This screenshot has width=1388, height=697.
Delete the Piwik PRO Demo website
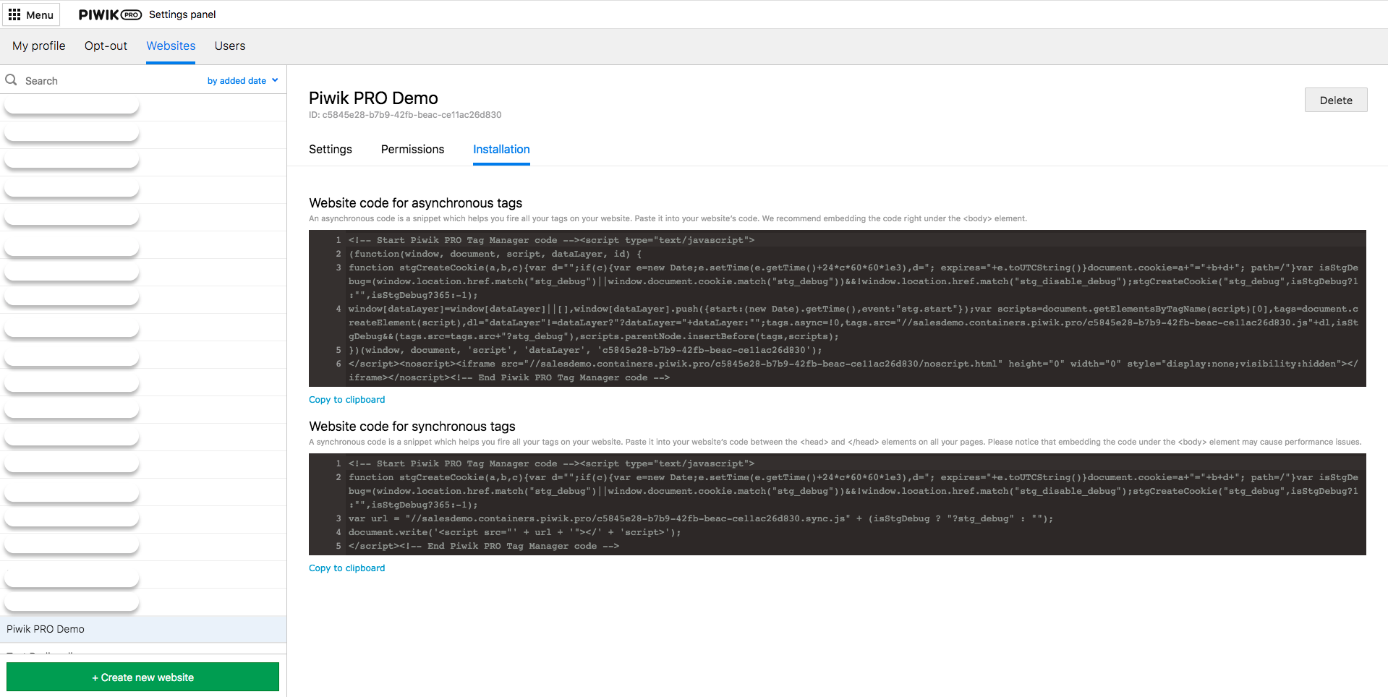(x=1335, y=100)
